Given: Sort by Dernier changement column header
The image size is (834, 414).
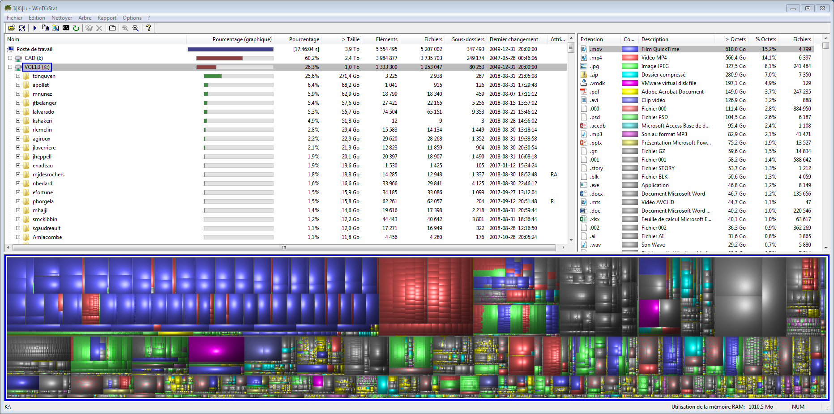Looking at the screenshot, I should pos(513,39).
